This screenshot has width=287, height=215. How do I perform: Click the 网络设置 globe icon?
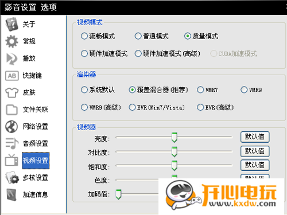click(x=11, y=127)
